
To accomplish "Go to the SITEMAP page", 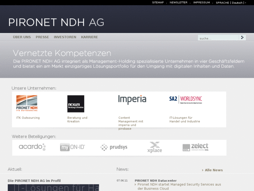I will 158,2.
